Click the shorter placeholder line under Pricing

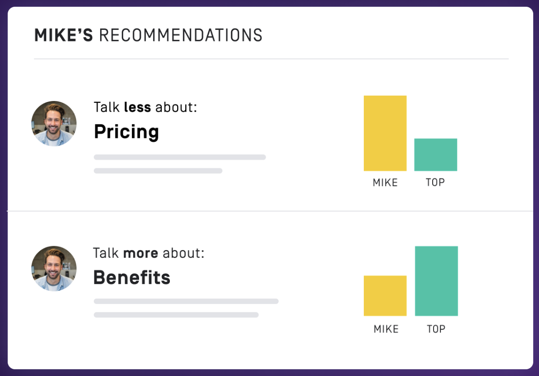(158, 171)
